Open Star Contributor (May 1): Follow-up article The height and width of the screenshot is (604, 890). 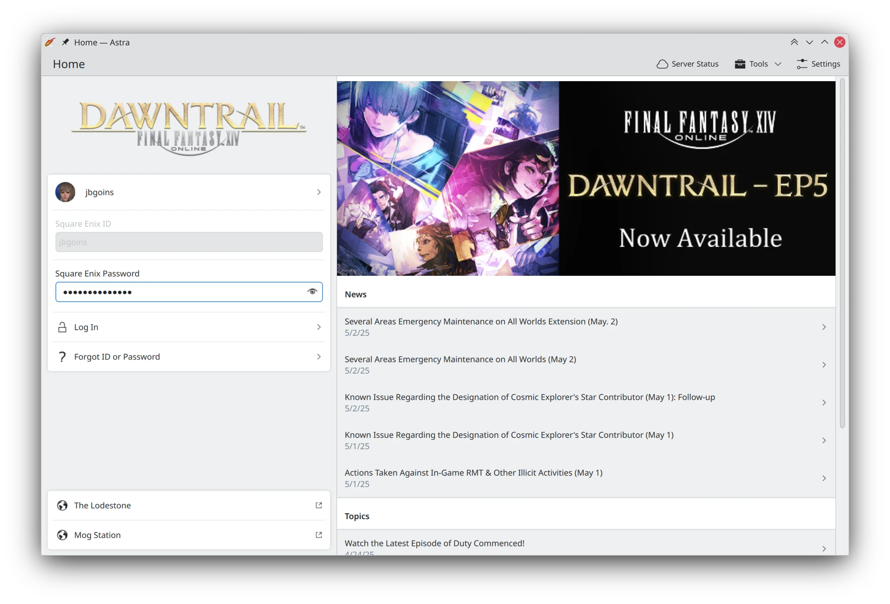586,403
